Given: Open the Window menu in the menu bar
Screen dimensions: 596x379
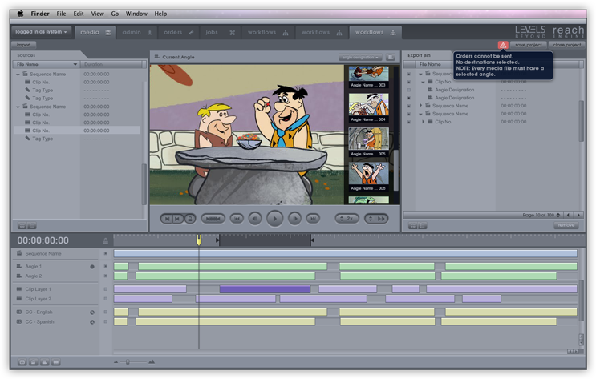Looking at the screenshot, I should 136,14.
